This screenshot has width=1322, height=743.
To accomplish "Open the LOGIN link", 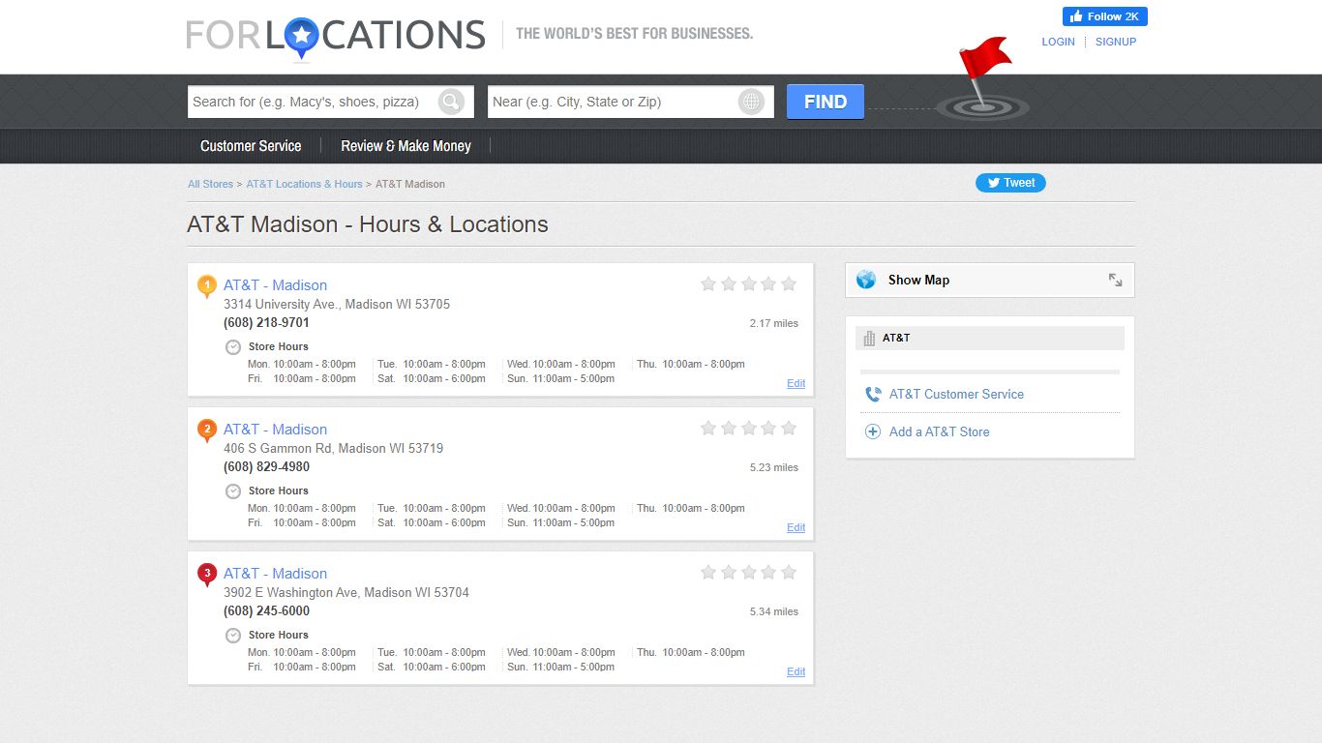I will 1058,42.
